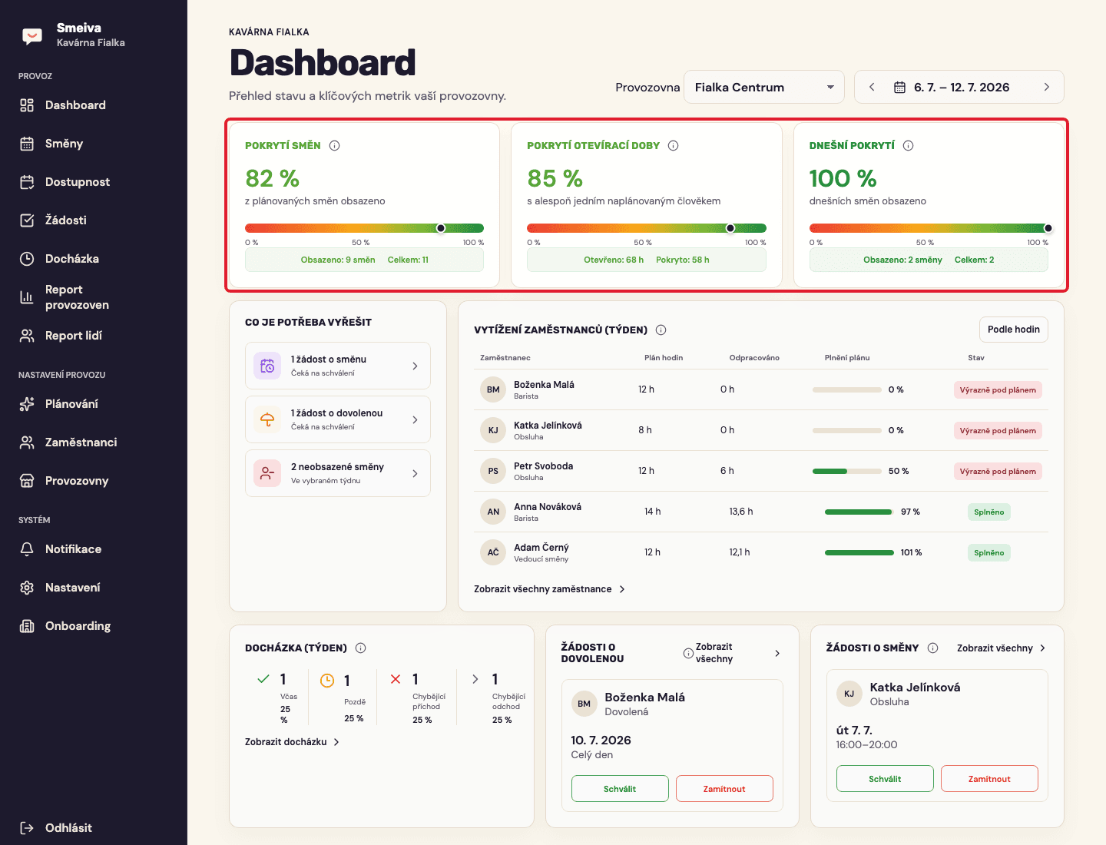The width and height of the screenshot is (1106, 845).
Task: Click the Report provozoven chart icon
Action: coord(27,297)
